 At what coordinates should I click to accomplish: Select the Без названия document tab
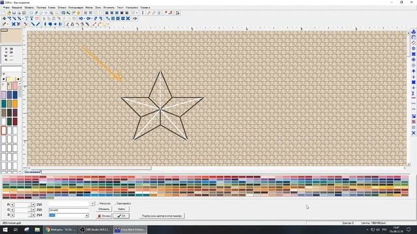pos(33,172)
